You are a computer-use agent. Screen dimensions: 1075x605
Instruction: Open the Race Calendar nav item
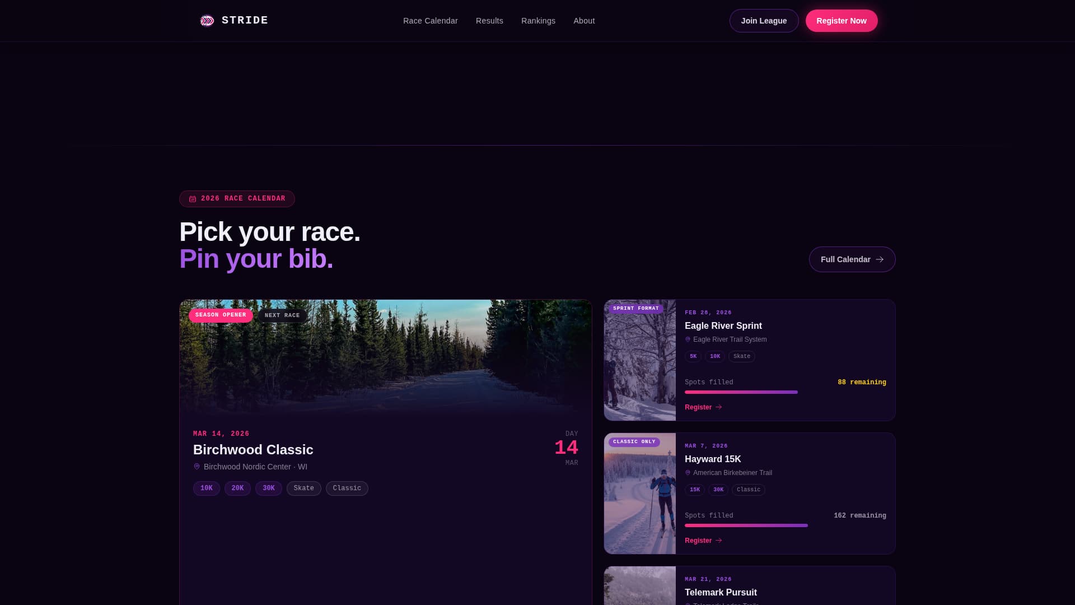(x=430, y=21)
